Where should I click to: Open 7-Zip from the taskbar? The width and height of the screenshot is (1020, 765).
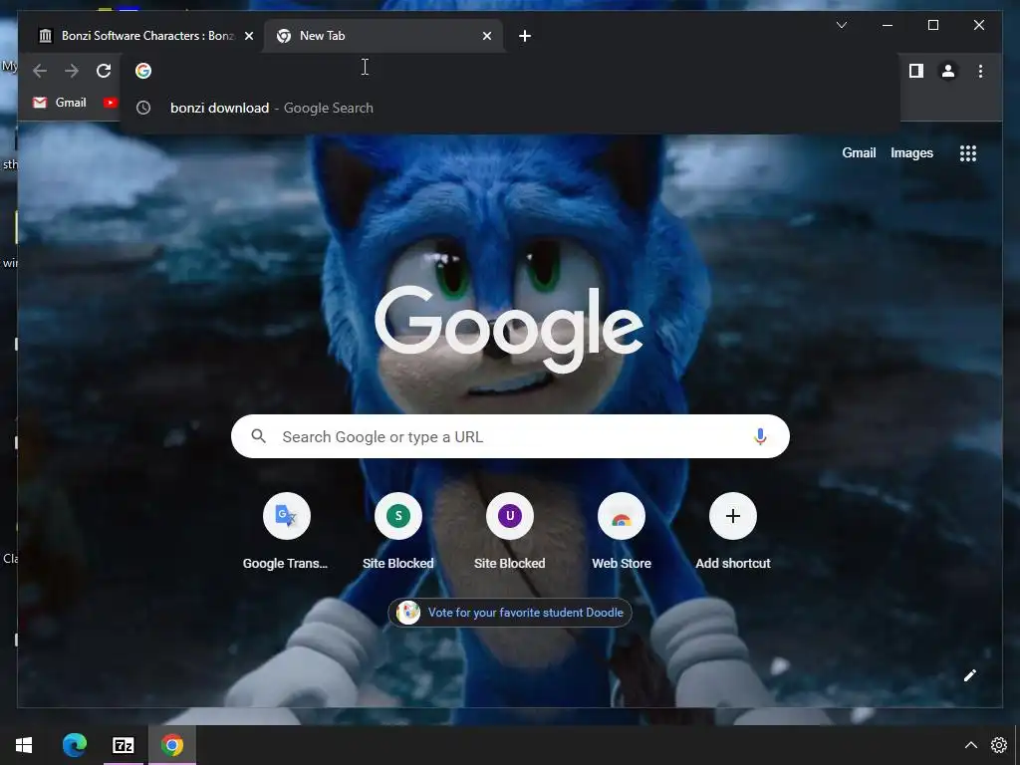pos(123,745)
